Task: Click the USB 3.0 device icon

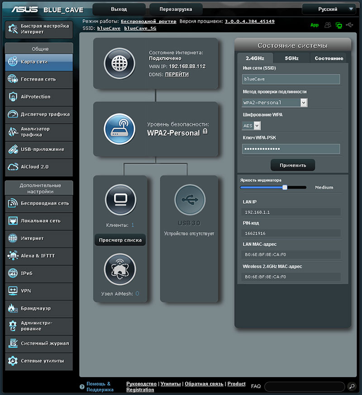Action: 190,199
